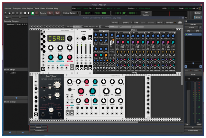Click the keyboard icon in plugin window
This screenshot has width=206, height=138.
pos(180,23)
